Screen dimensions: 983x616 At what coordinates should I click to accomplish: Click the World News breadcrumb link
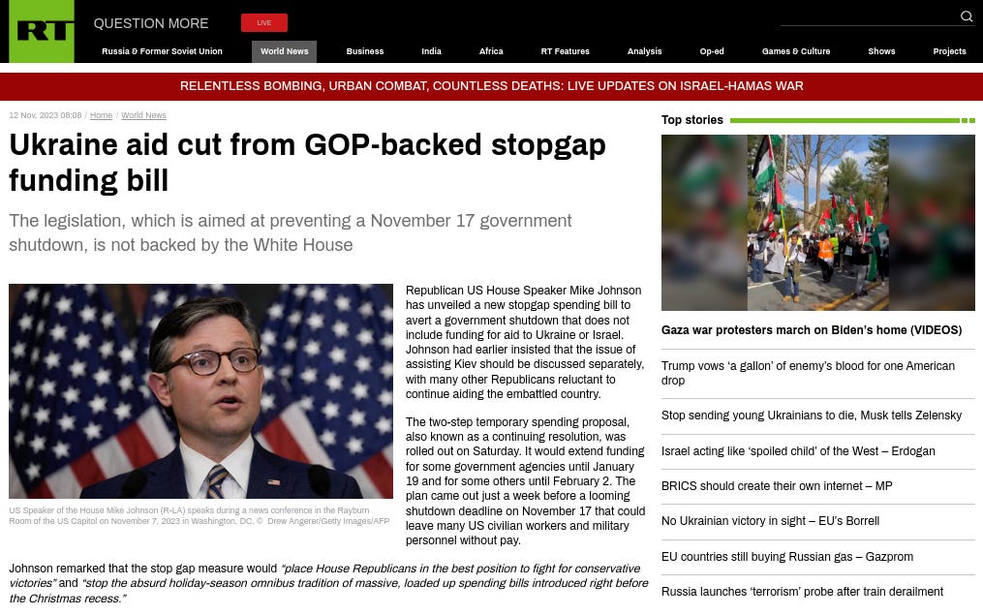(x=143, y=115)
